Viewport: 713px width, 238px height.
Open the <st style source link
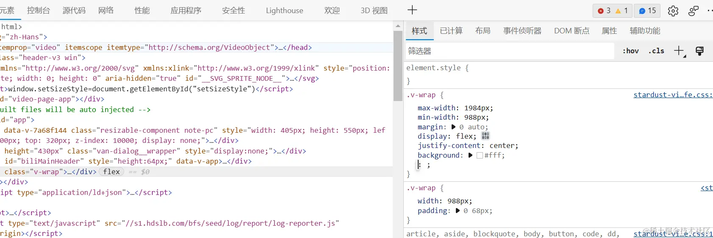coord(707,188)
